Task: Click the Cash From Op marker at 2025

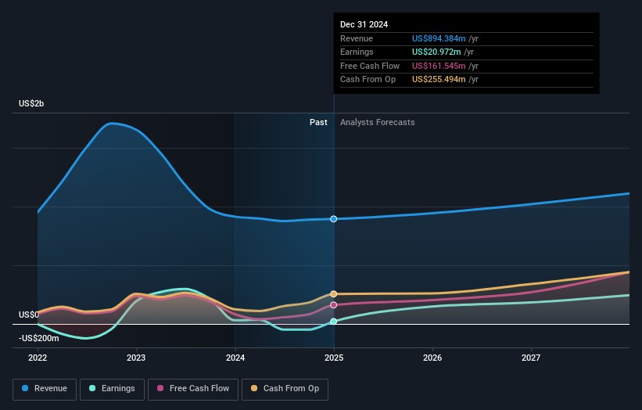Action: click(x=334, y=294)
